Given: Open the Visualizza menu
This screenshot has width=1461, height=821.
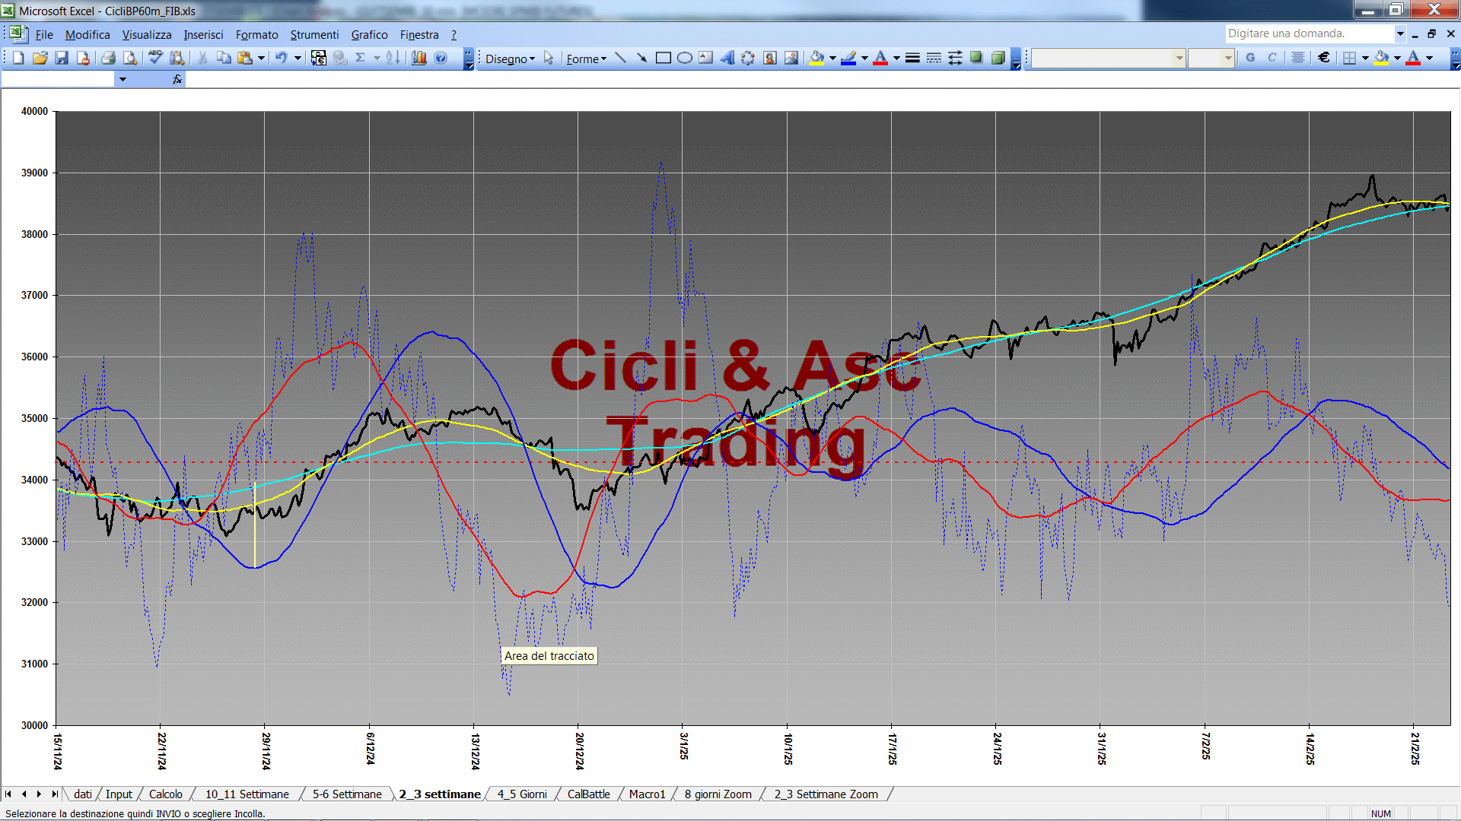Looking at the screenshot, I should click(x=147, y=35).
